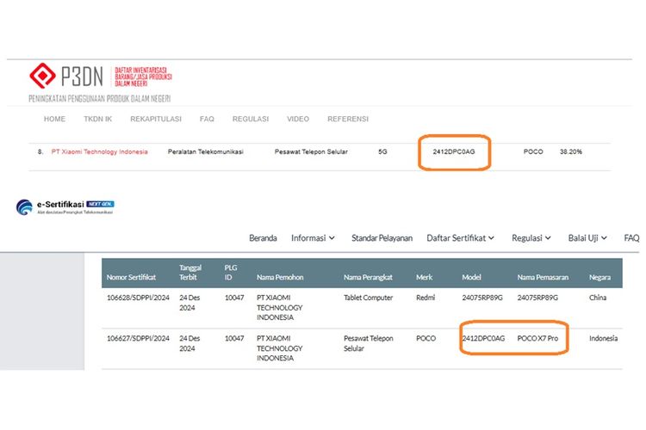Click the PT Xiaomi Technology Indonesia link

[x=99, y=151]
